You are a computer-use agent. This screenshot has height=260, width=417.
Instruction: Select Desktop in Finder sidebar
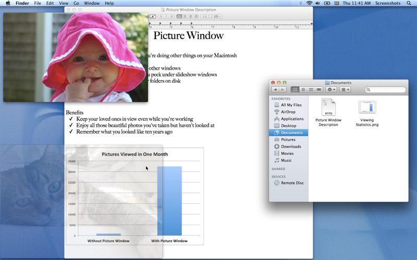coord(289,126)
